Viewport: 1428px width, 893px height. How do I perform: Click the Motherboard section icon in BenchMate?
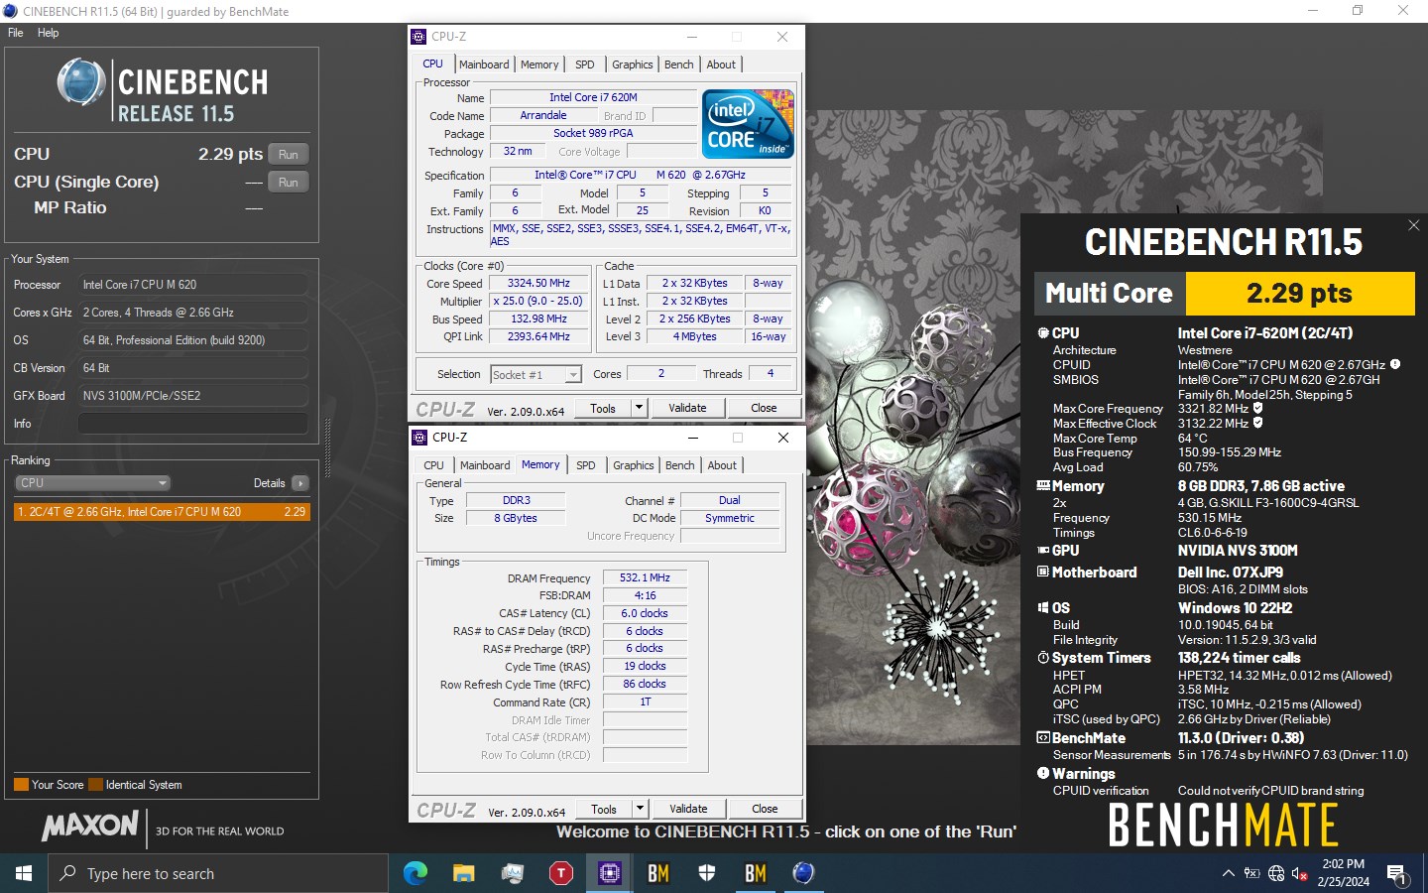(1043, 573)
